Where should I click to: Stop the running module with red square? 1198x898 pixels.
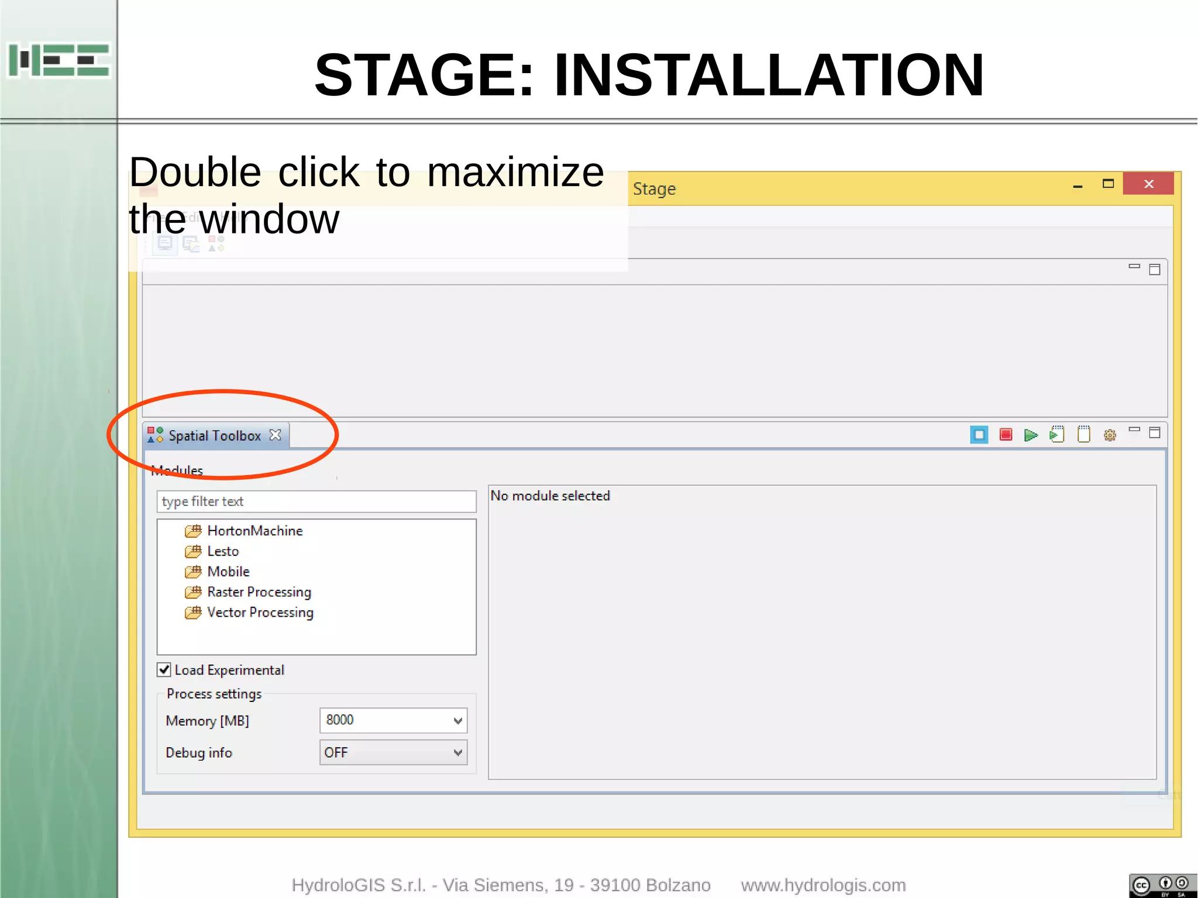point(1006,435)
